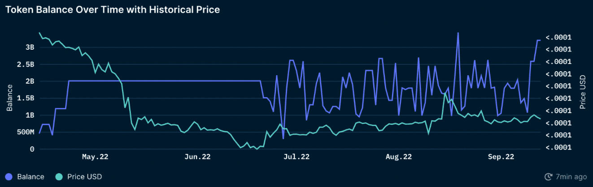The image size is (593, 187).
Task: Click the "May.22" x-axis label
Action: click(x=95, y=157)
